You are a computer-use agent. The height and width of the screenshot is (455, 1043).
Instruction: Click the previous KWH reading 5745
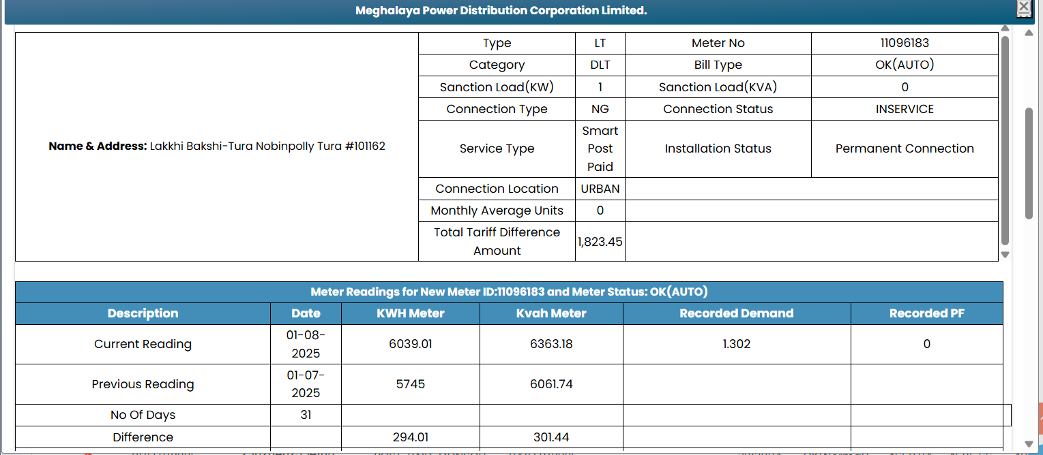point(411,384)
